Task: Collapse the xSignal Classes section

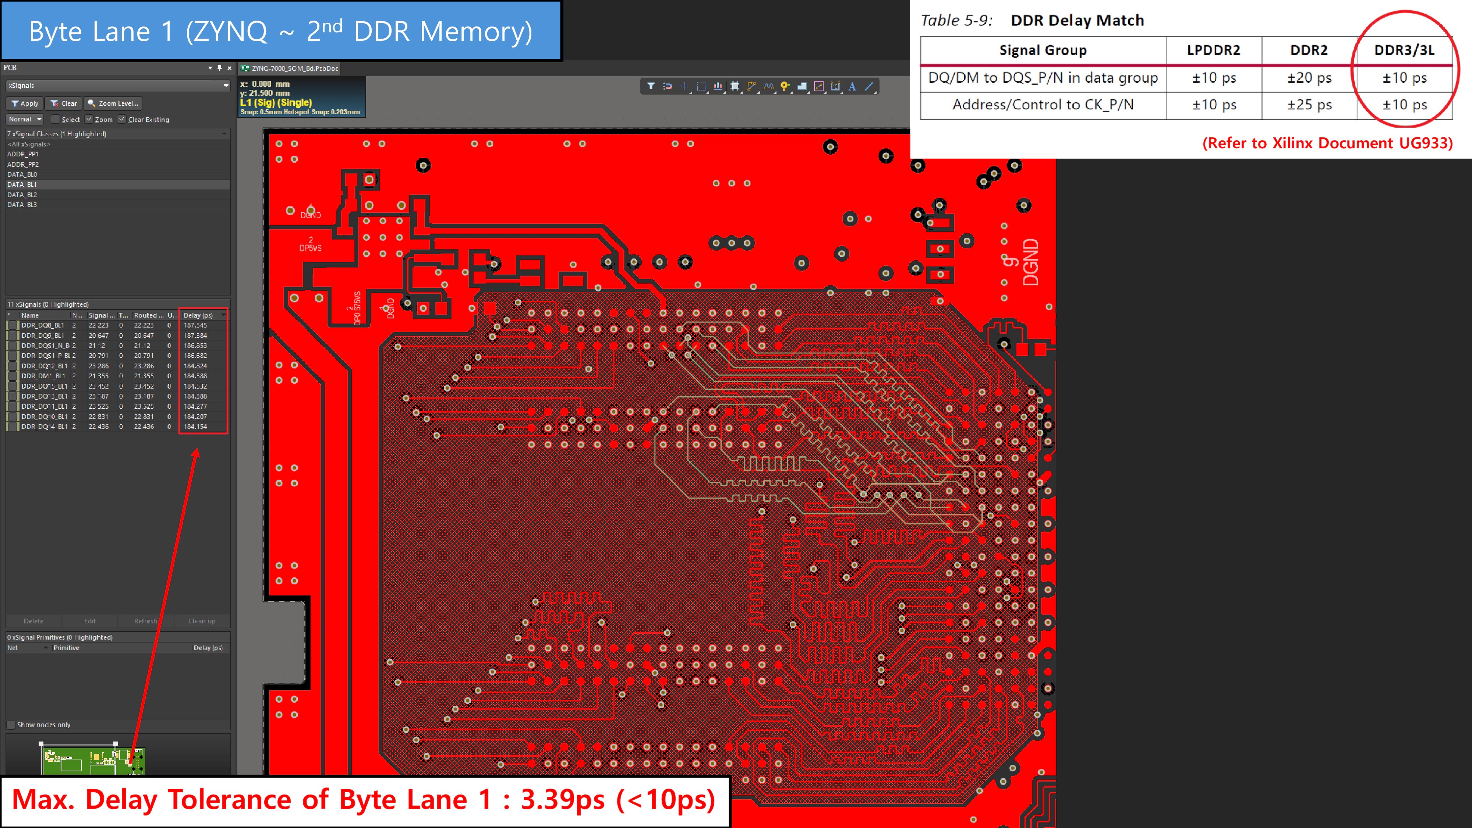Action: click(x=224, y=134)
